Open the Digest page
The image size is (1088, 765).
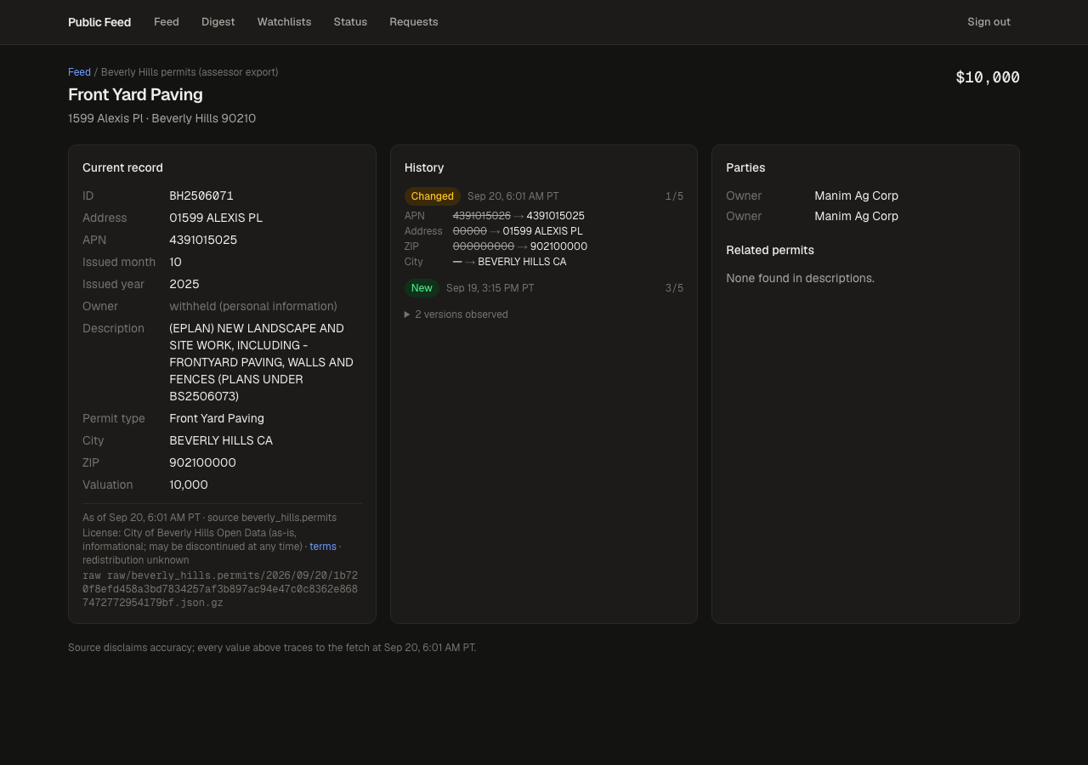(218, 22)
